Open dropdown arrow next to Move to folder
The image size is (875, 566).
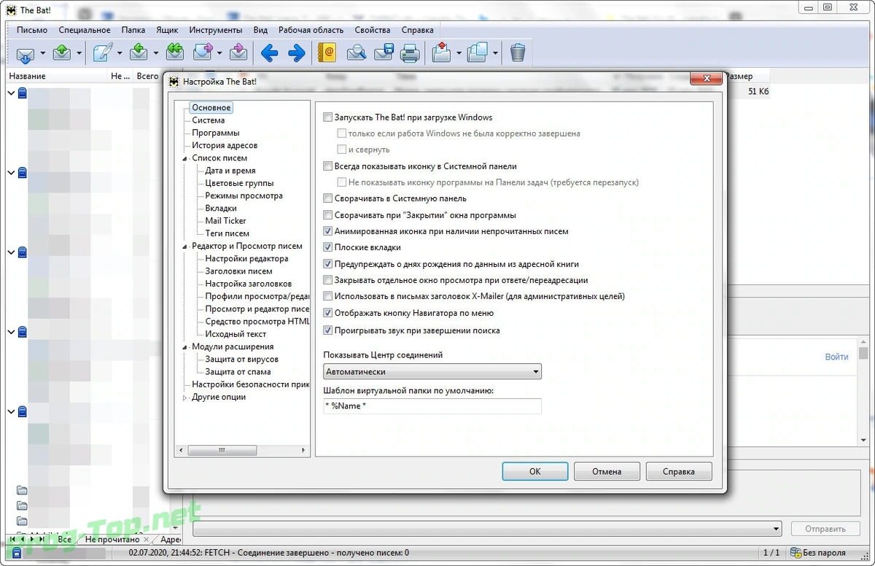pos(458,53)
